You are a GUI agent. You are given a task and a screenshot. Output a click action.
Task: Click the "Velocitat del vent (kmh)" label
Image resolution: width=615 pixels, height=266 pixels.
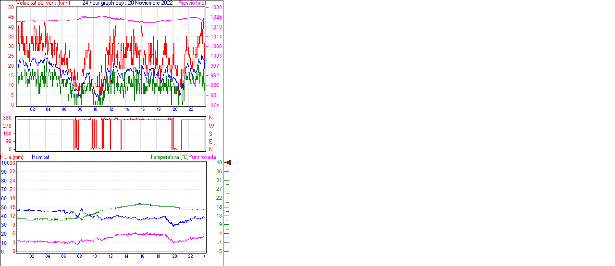[x=43, y=3]
